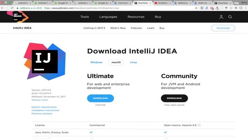This screenshot has width=248, height=139.
Task: Click the Java, Kotlin, Groovy, Scala row label
Action: [52, 132]
